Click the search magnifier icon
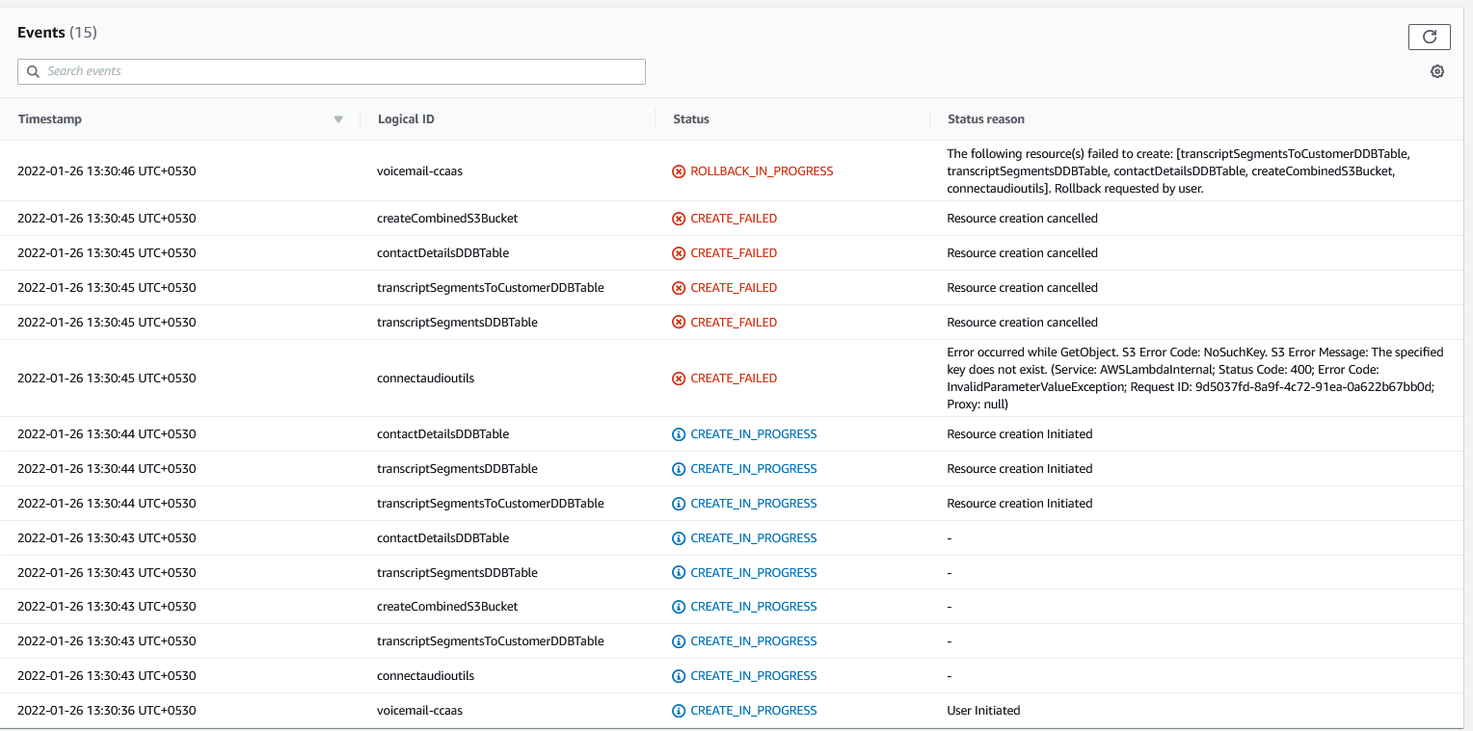 click(x=33, y=71)
